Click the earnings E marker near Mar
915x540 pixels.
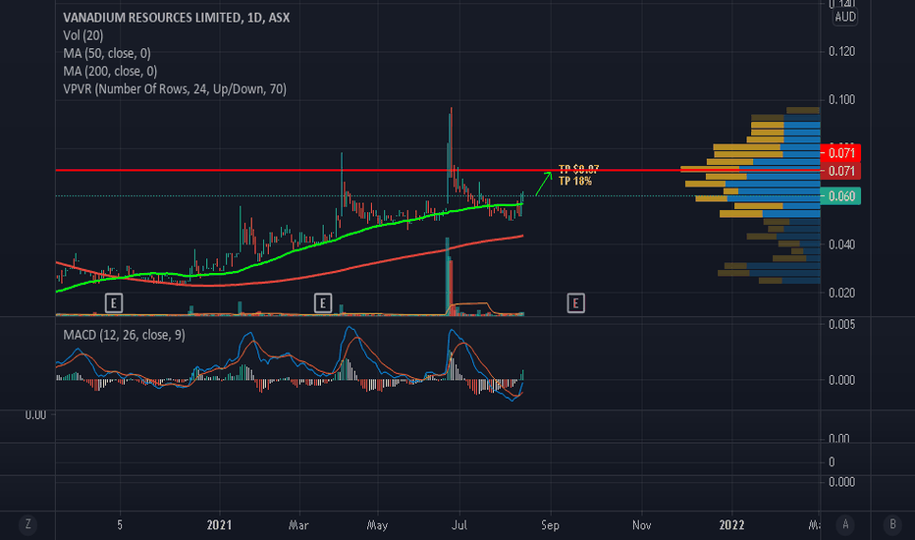pos(323,303)
